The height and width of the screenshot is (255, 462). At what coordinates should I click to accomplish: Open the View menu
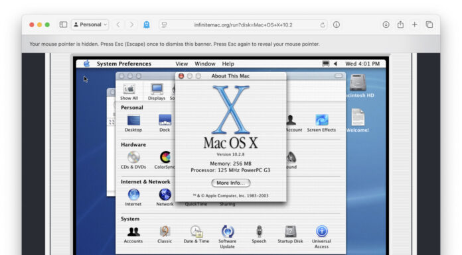181,64
